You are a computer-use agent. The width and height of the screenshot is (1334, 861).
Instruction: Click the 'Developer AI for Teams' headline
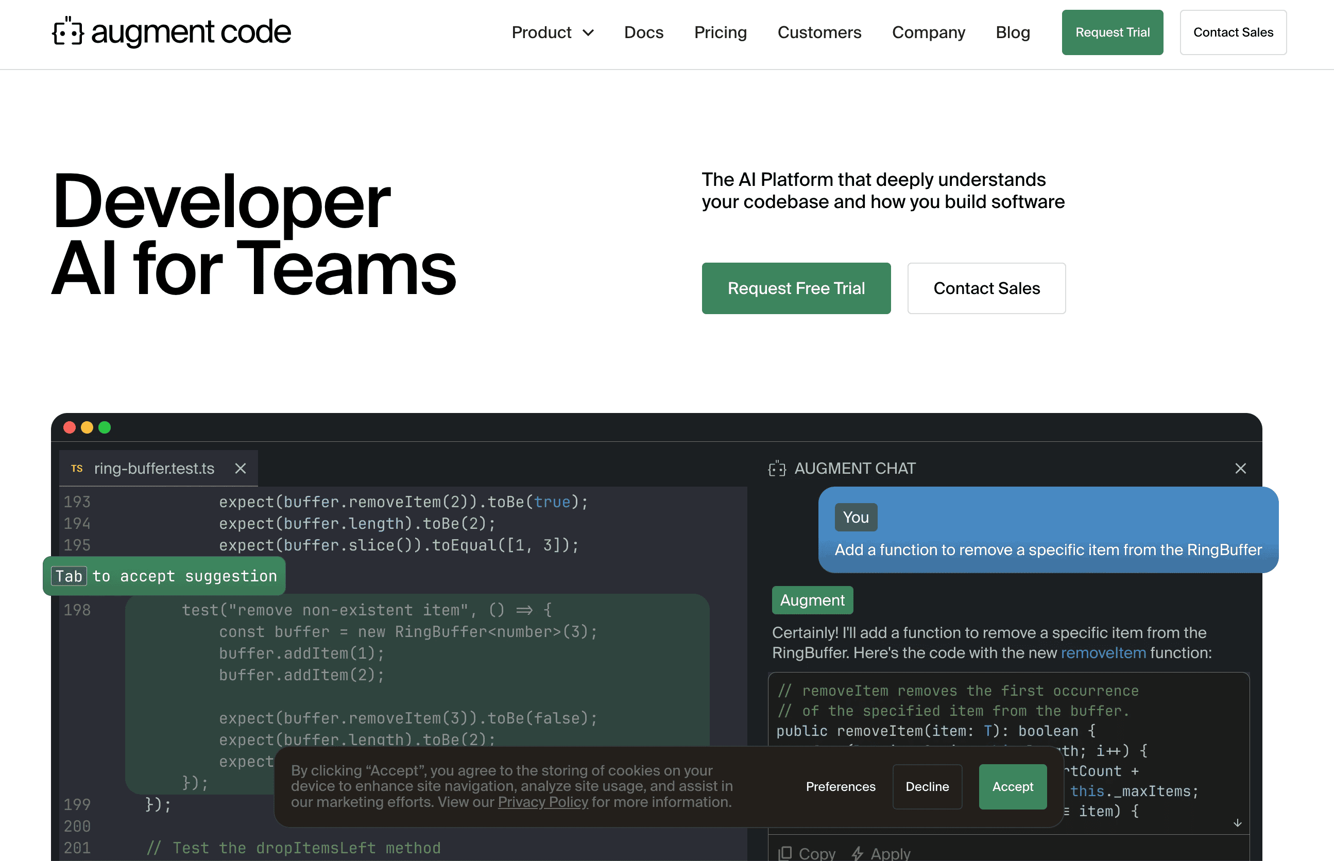click(254, 234)
